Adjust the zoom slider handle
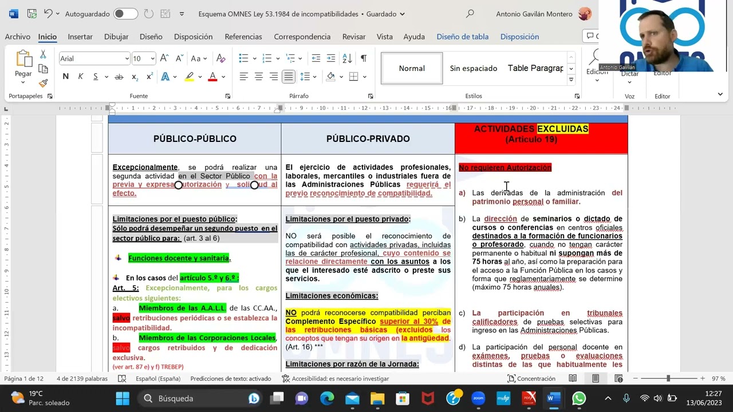 tap(668, 379)
